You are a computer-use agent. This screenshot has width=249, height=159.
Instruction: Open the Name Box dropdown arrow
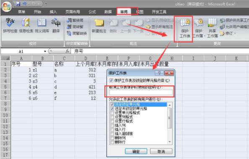[x=45, y=51]
